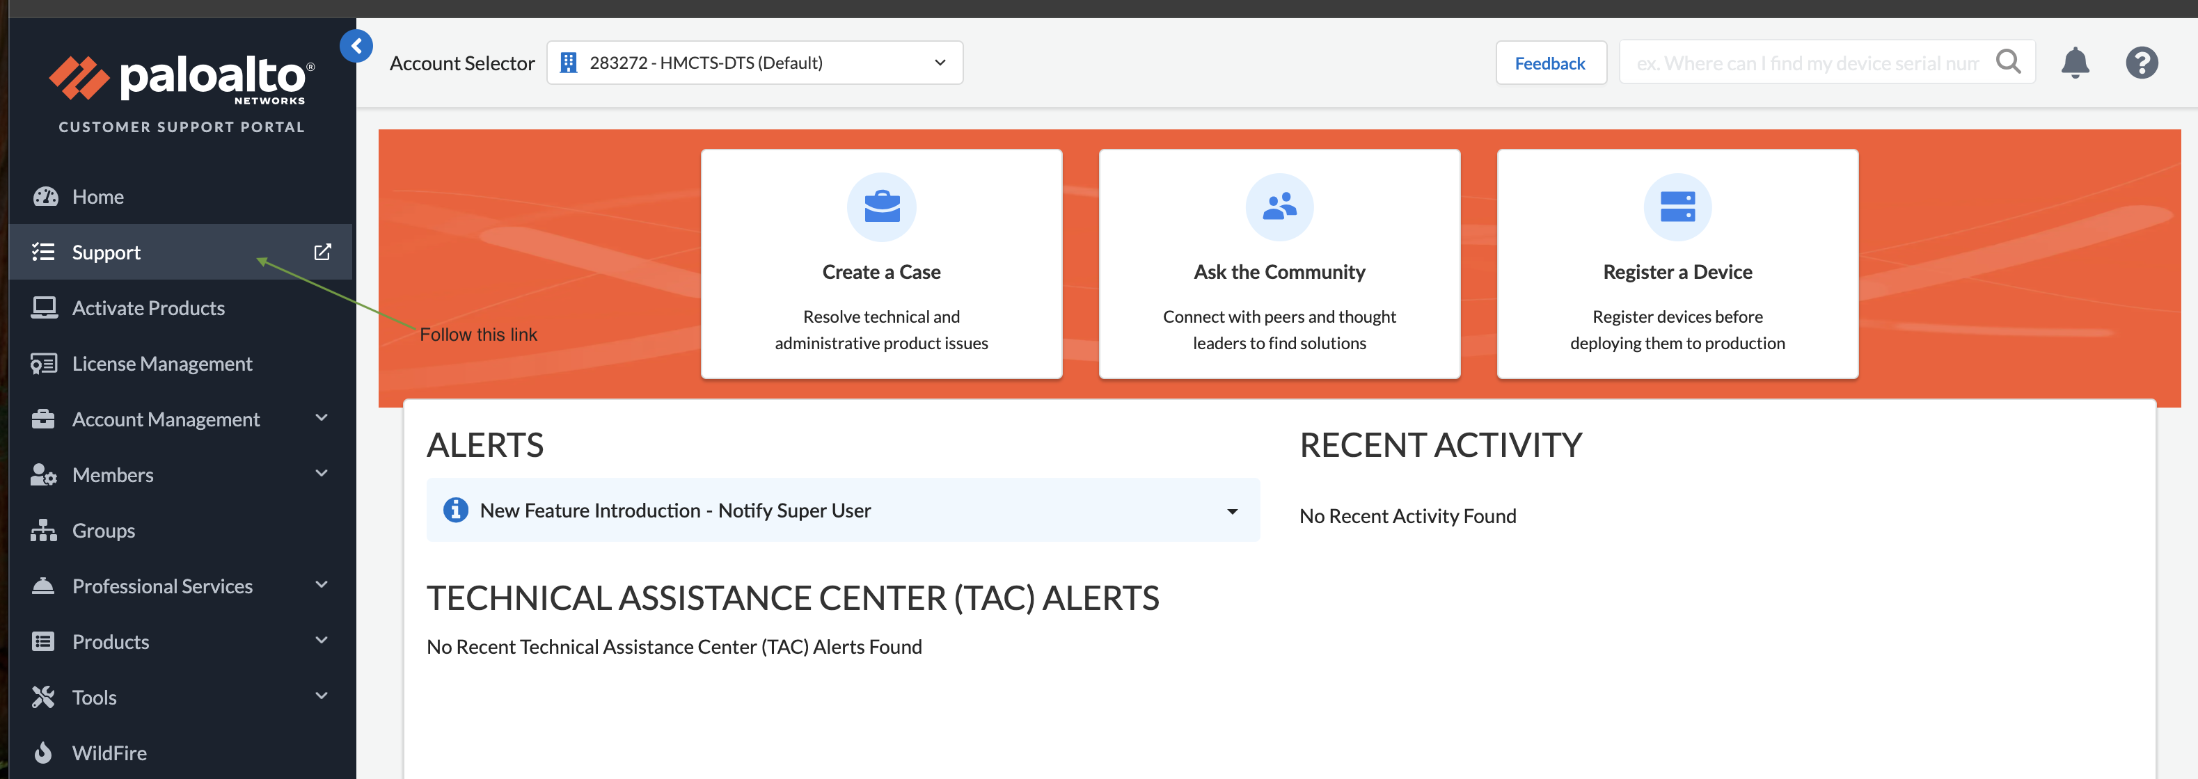Expand the New Feature Introduction alert arrow

1232,511
